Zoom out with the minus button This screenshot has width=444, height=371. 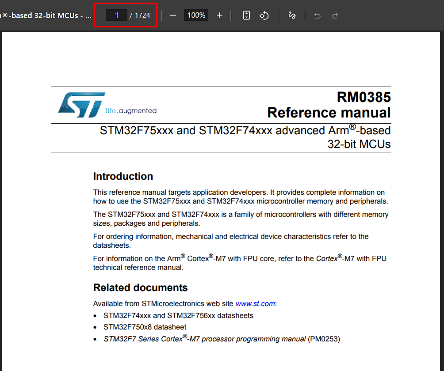[173, 15]
